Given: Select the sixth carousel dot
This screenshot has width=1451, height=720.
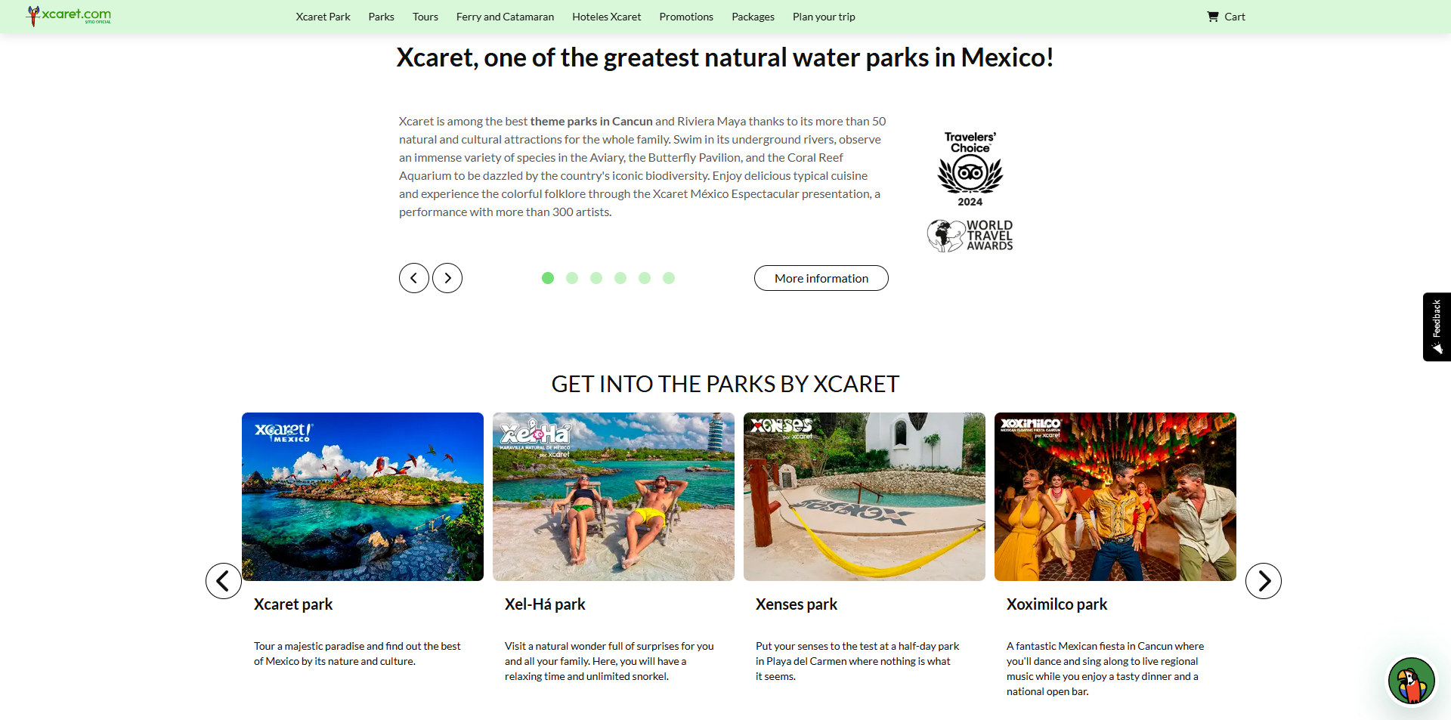Looking at the screenshot, I should click(x=669, y=278).
